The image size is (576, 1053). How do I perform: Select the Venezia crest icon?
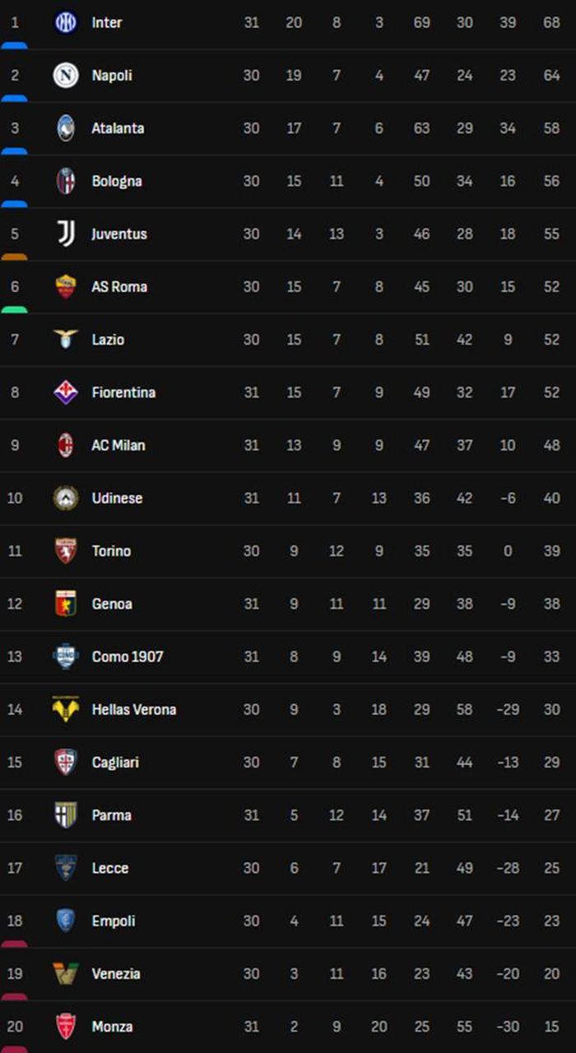click(66, 973)
